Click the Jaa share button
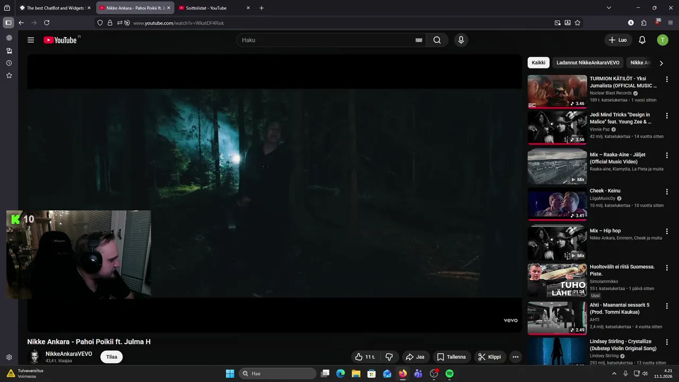The image size is (679, 382). (415, 357)
